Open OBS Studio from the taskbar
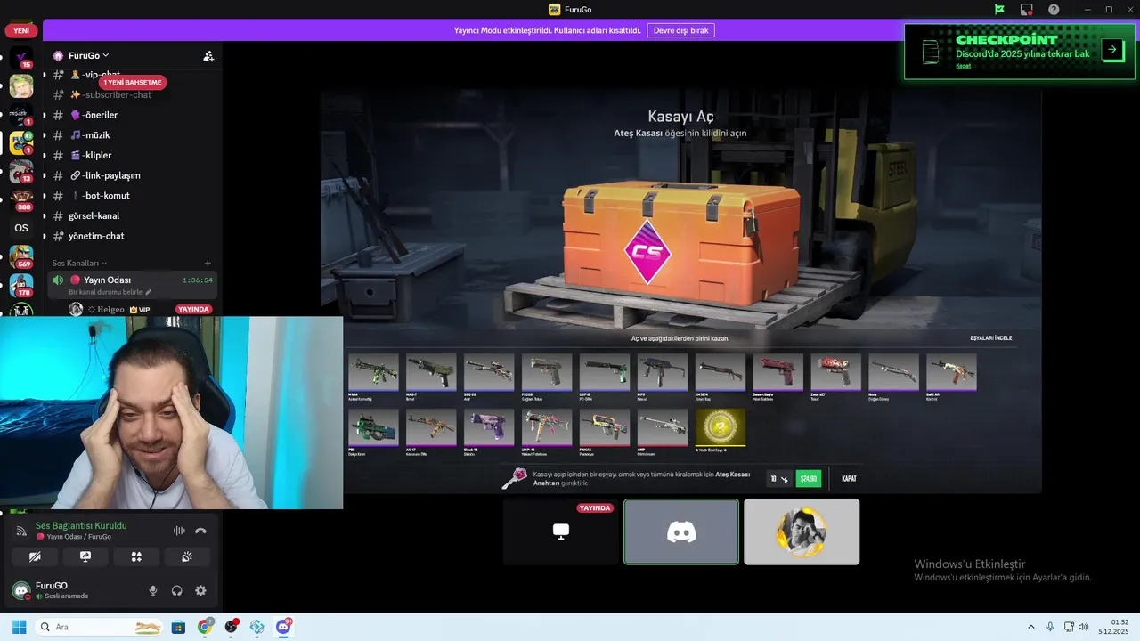1140x641 pixels. 231,627
